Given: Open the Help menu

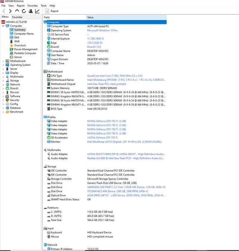Looking at the screenshot, I should tap(52, 6).
